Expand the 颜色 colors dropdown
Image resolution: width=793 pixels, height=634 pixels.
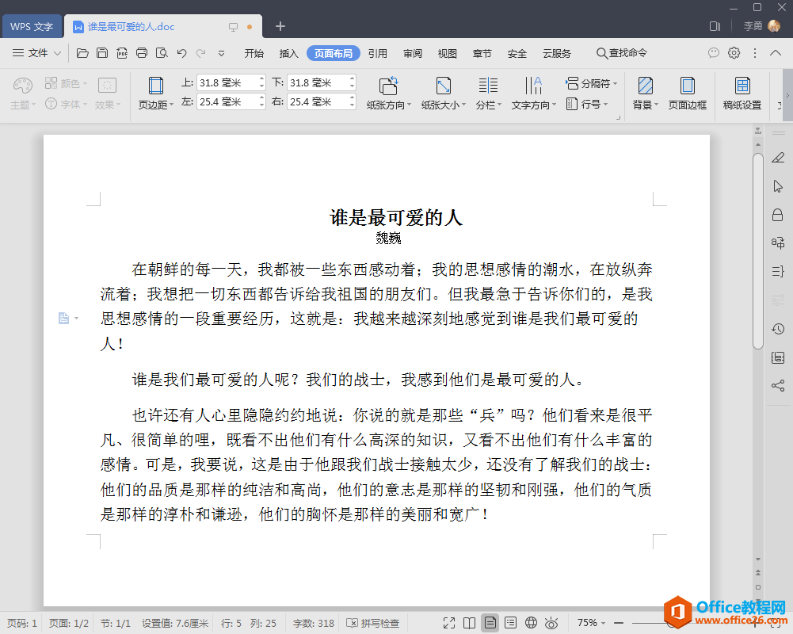tap(85, 83)
